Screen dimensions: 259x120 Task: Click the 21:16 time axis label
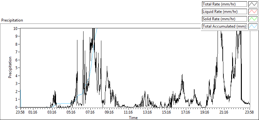(224, 113)
